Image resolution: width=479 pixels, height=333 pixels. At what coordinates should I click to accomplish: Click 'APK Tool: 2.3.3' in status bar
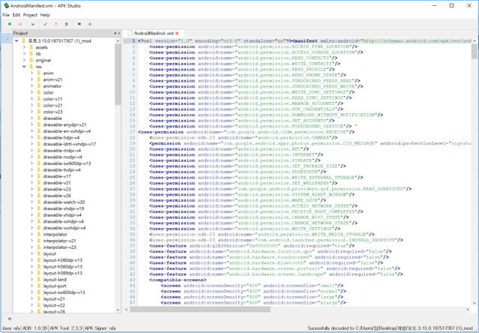pyautogui.click(x=65, y=328)
